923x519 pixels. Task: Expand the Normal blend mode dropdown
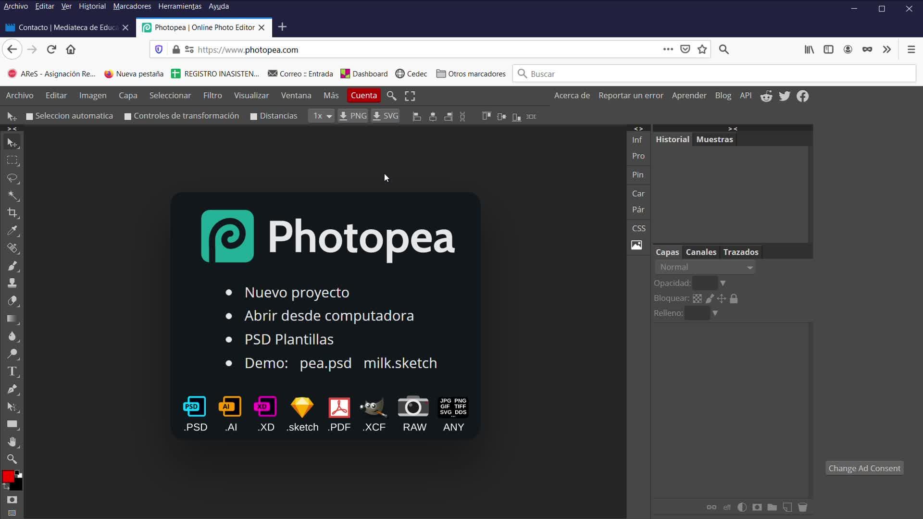click(x=705, y=267)
